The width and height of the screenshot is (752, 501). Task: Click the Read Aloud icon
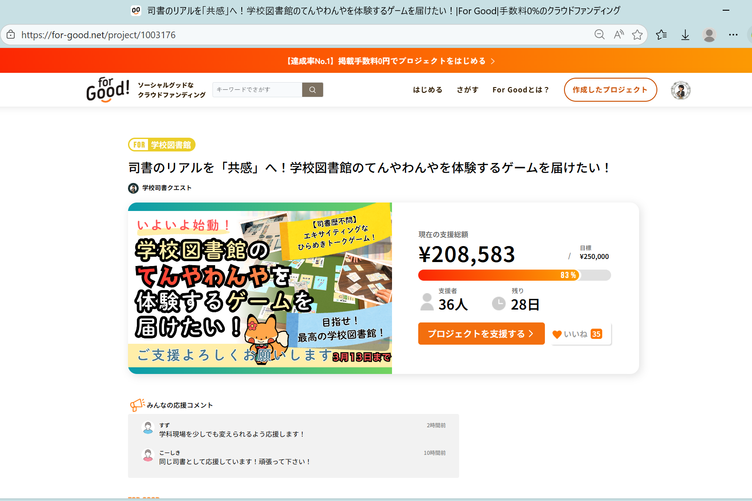point(618,35)
